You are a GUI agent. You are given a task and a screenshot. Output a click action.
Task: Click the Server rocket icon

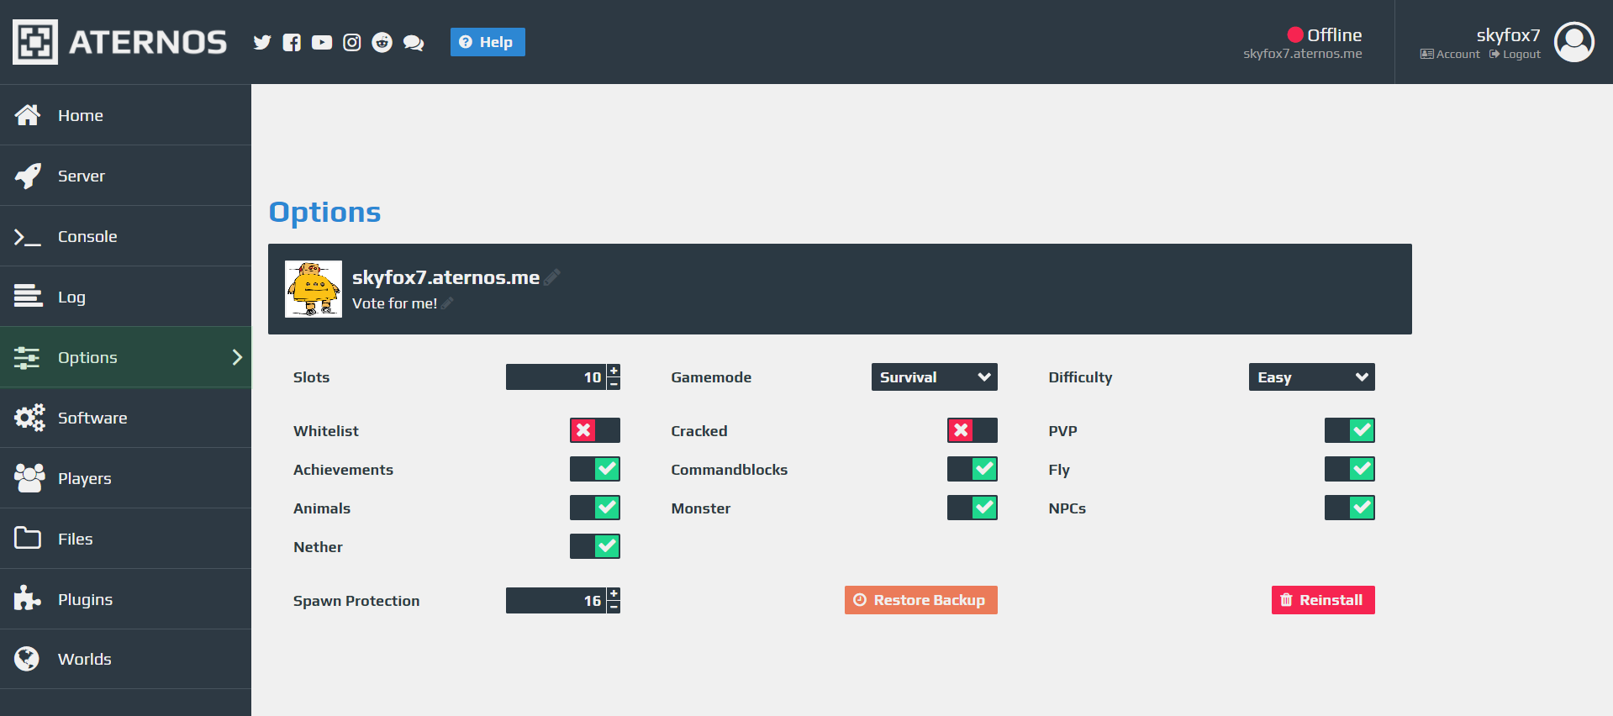tap(28, 176)
